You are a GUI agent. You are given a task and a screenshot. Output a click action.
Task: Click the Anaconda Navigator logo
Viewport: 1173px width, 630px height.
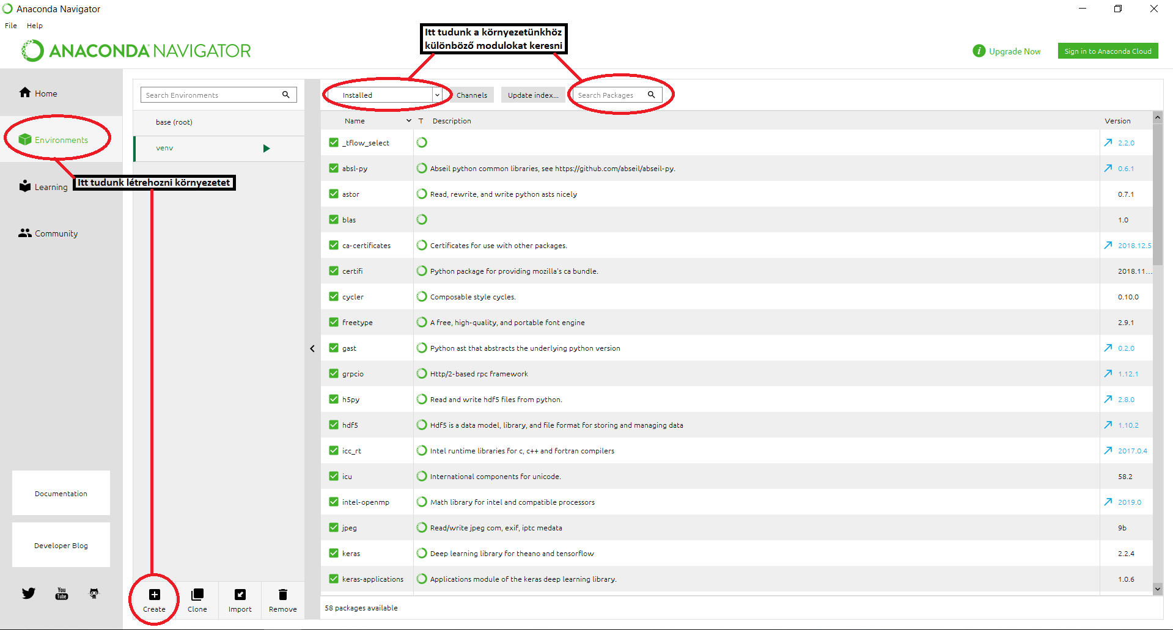coord(136,51)
